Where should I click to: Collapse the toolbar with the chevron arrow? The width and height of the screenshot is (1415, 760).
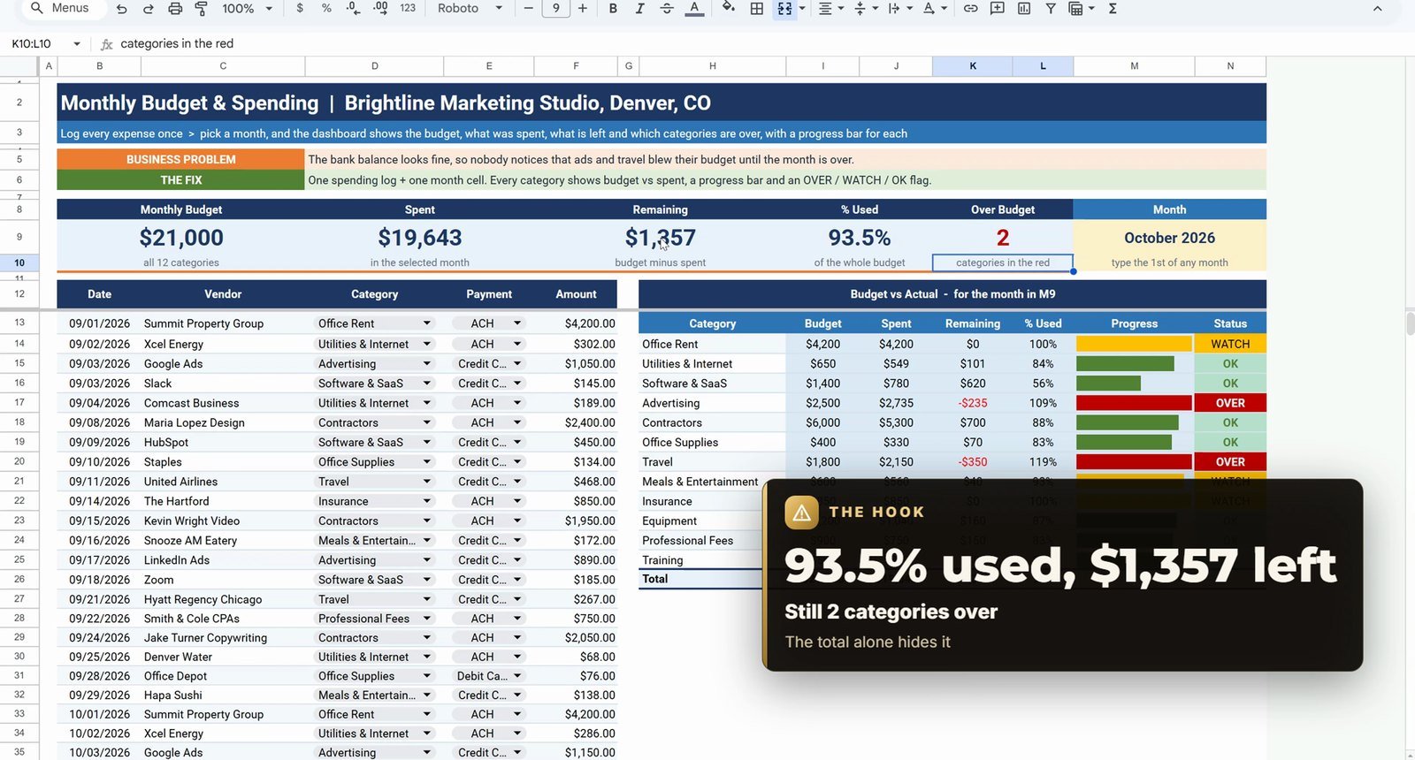click(x=1377, y=8)
